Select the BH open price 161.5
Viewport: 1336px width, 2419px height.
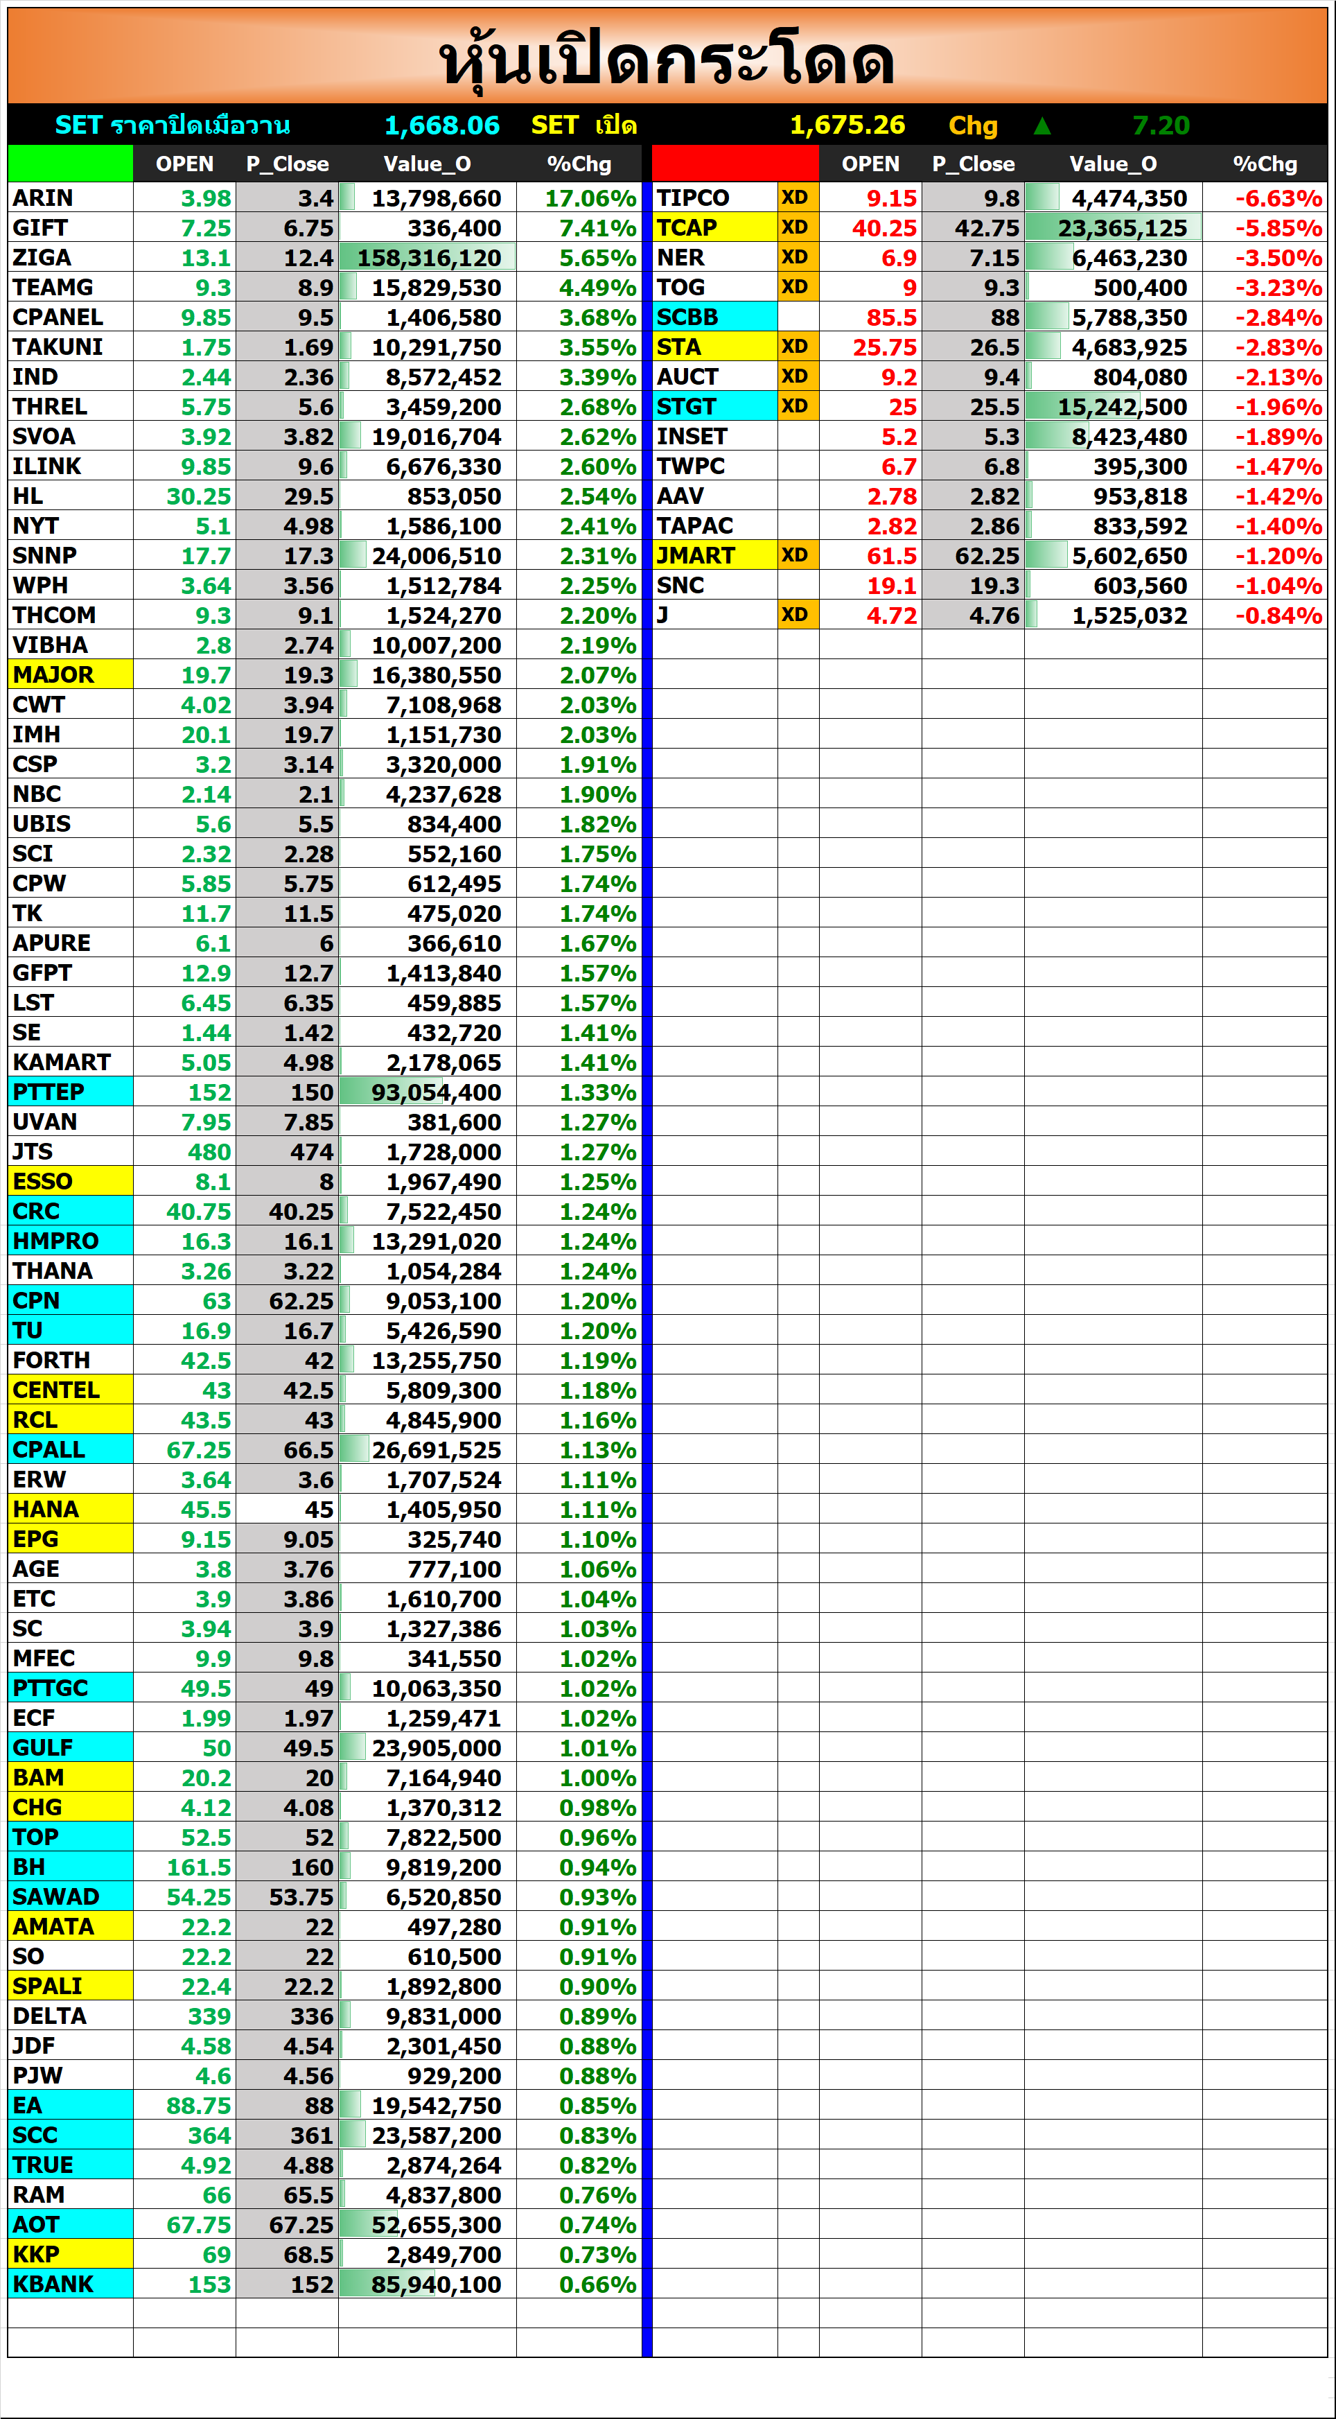pyautogui.click(x=185, y=1867)
